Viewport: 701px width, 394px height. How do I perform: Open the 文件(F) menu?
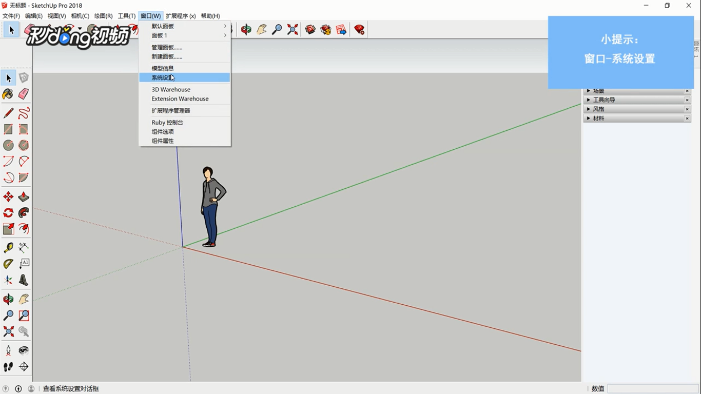11,16
